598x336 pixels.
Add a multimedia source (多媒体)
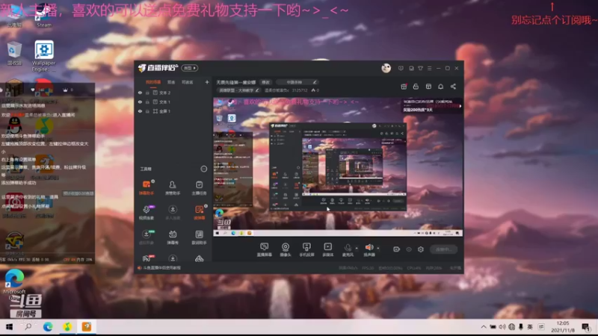click(327, 249)
